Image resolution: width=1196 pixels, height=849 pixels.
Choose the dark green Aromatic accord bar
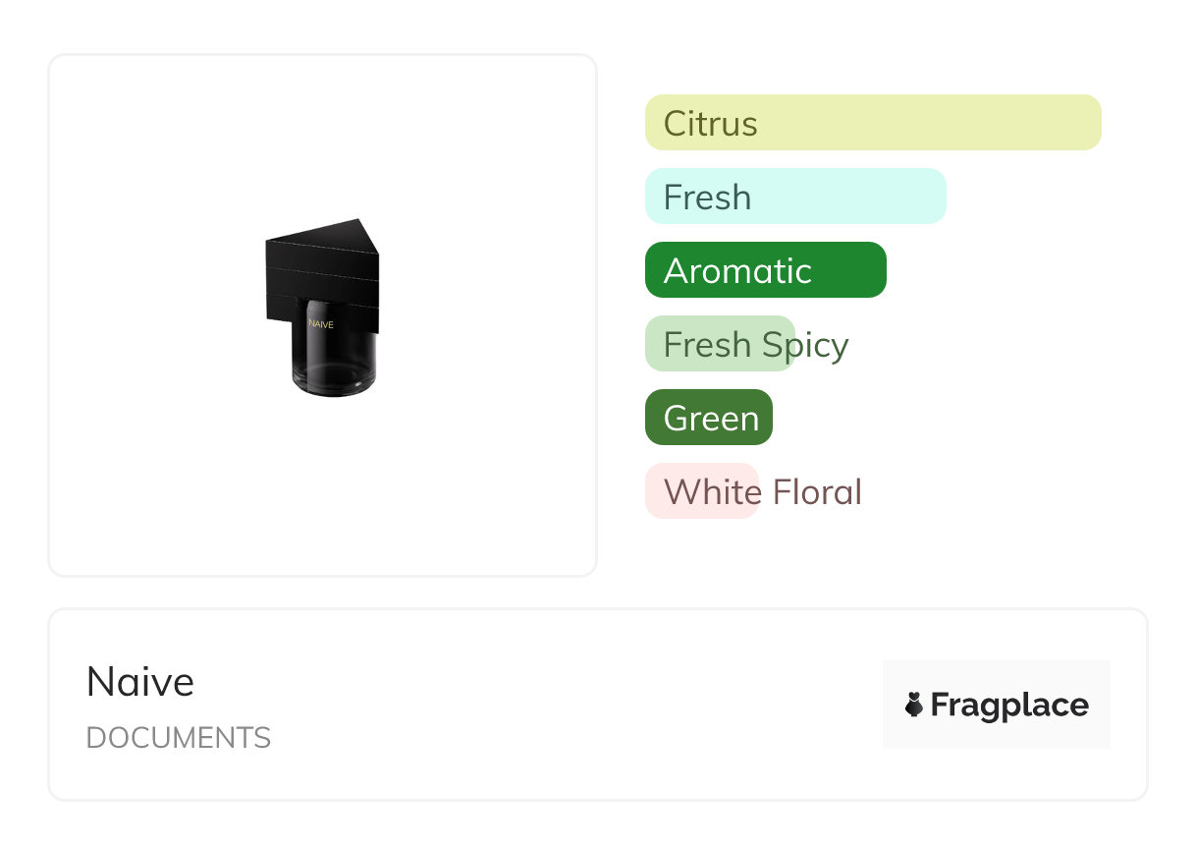coord(765,270)
